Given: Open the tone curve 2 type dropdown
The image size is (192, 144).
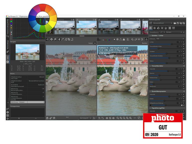Looking at the screenshot, I should coord(163,32).
